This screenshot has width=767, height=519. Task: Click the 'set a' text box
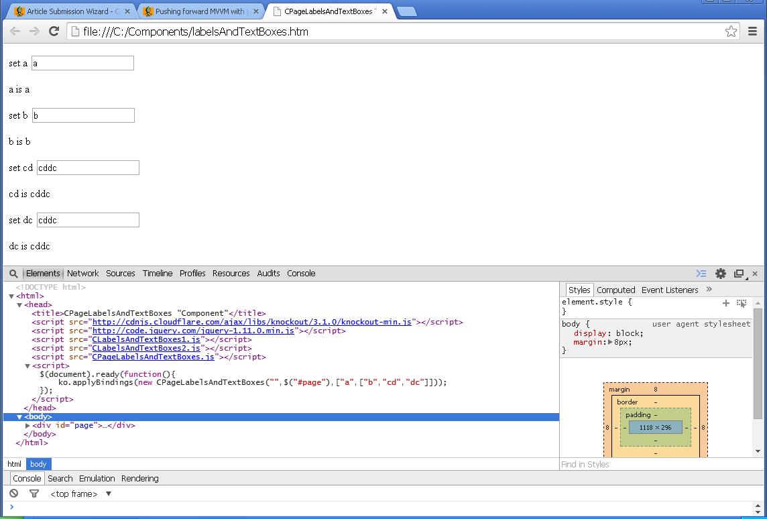click(x=82, y=63)
